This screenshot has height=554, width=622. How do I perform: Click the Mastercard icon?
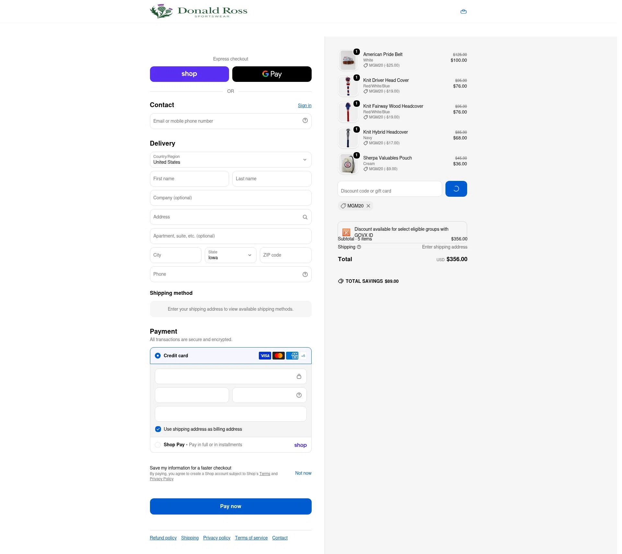pyautogui.click(x=279, y=356)
